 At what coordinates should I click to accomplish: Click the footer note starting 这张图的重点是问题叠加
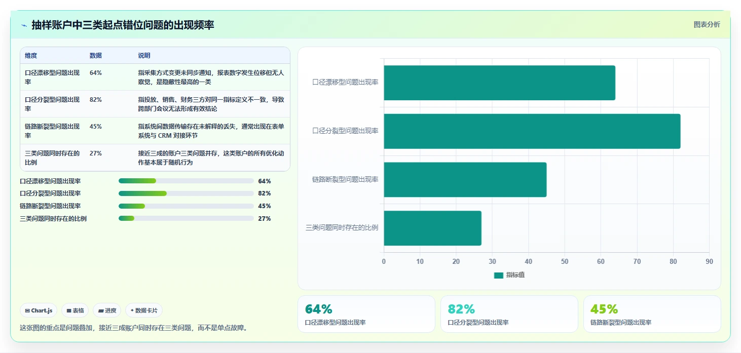[x=134, y=328]
